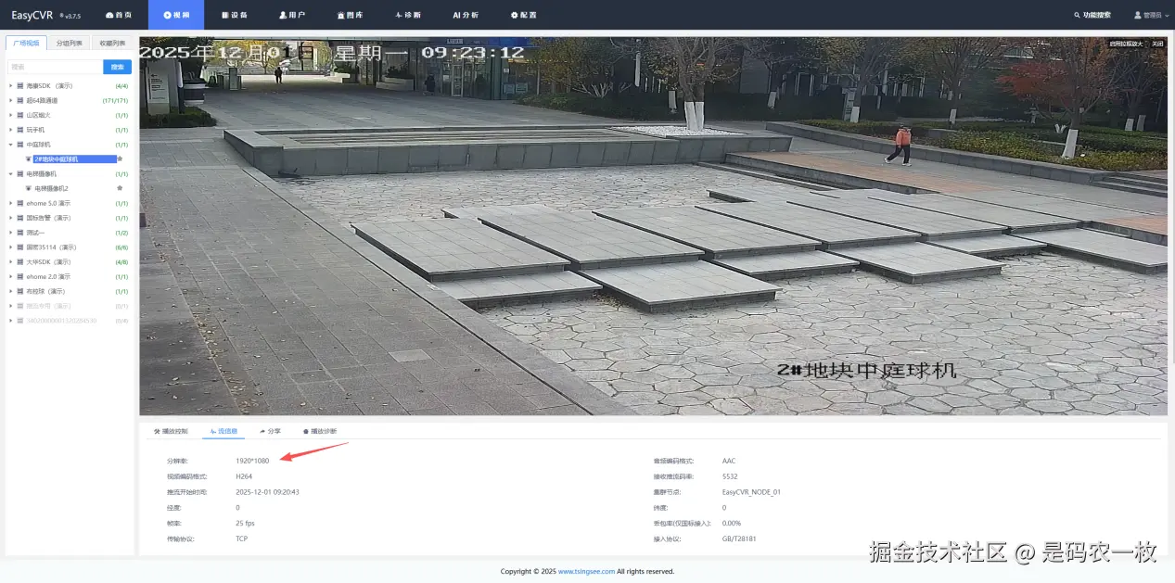
Task: Expand the 国标告警（演示）node
Action: (10, 218)
